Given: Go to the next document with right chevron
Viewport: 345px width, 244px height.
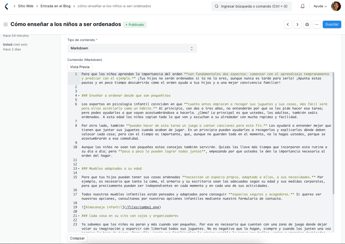Looking at the screenshot, I should 297,24.
